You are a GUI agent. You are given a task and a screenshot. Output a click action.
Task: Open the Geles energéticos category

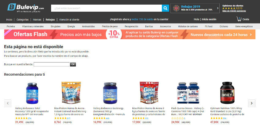click(x=244, y=26)
